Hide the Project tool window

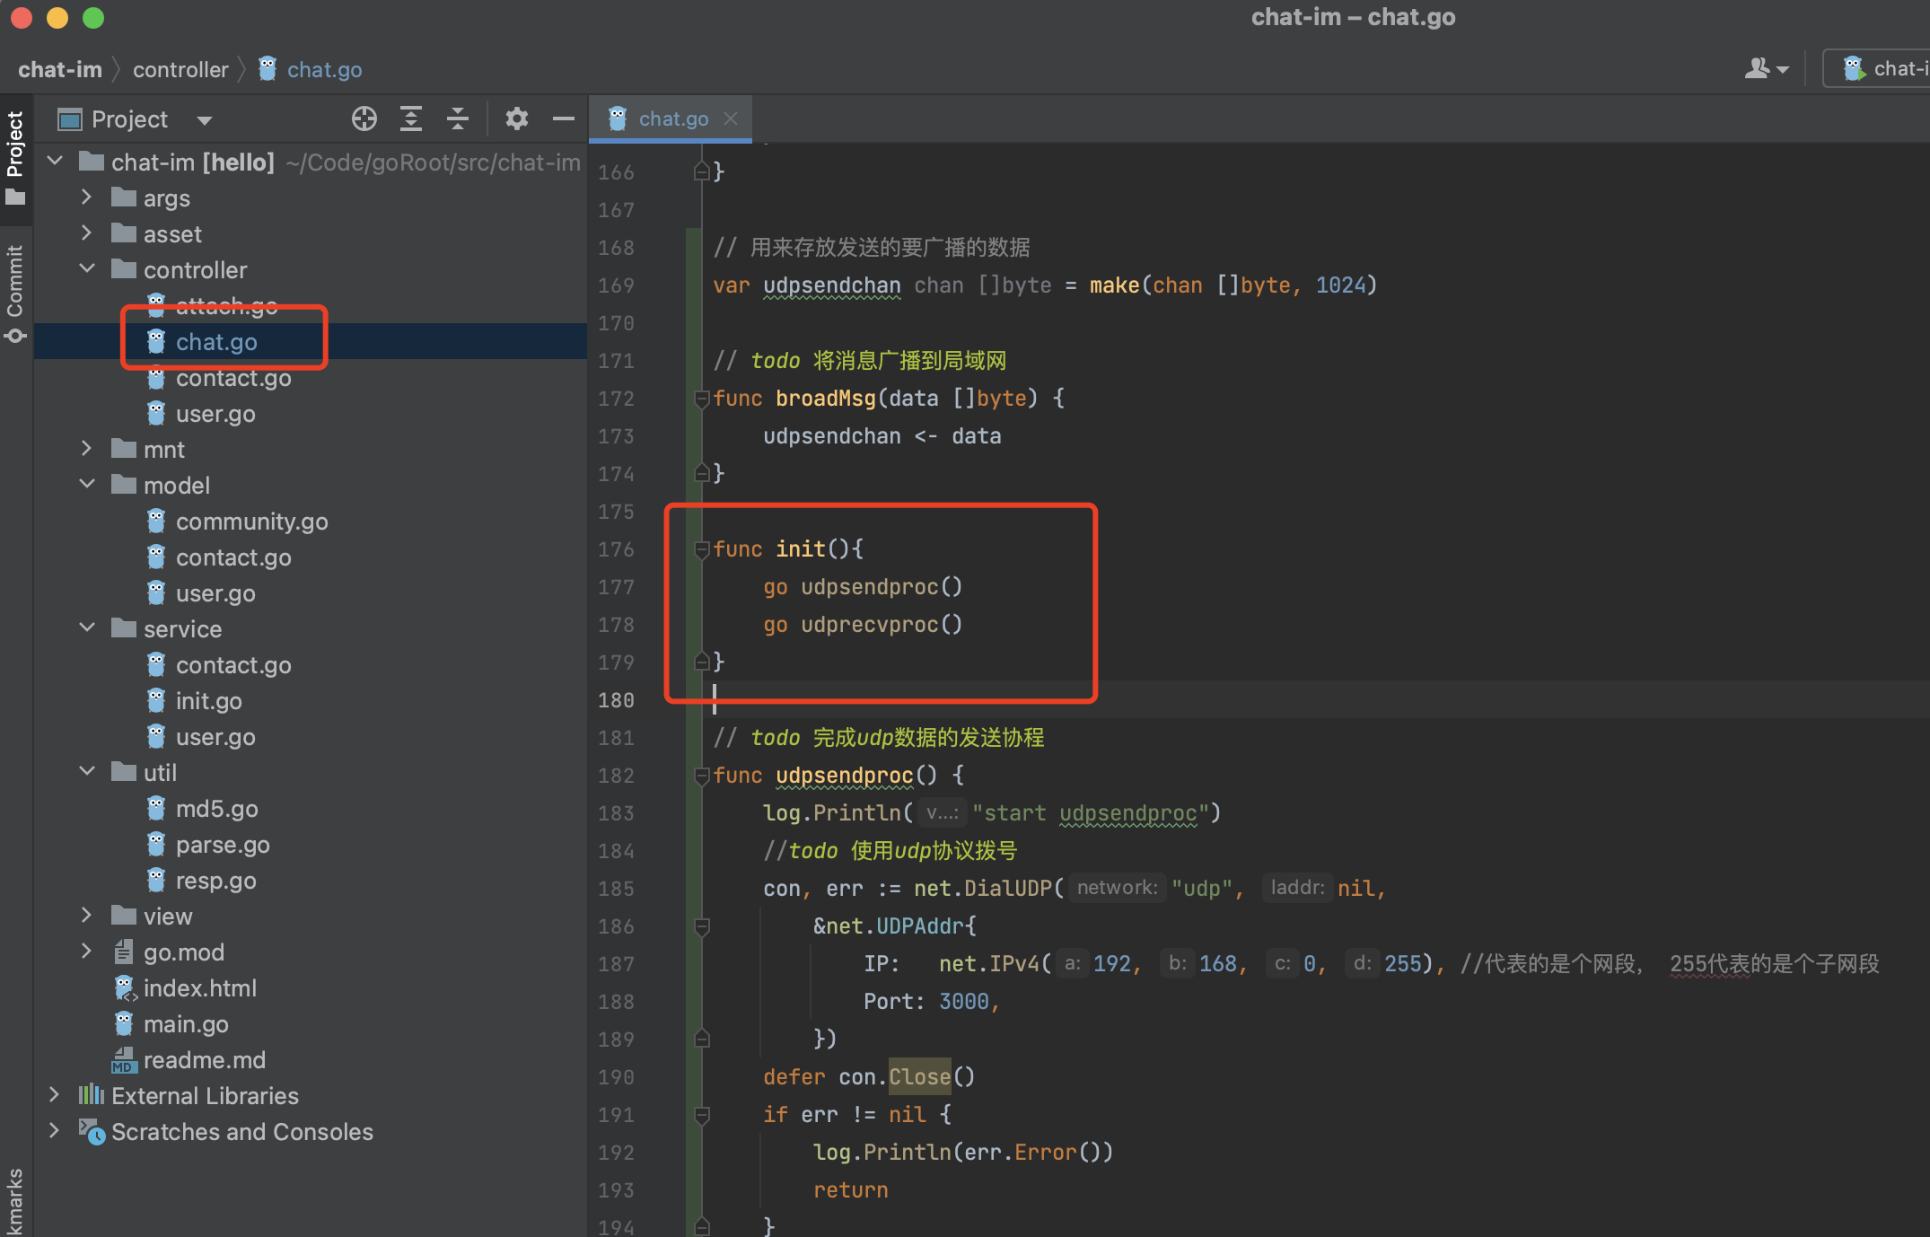click(x=564, y=119)
